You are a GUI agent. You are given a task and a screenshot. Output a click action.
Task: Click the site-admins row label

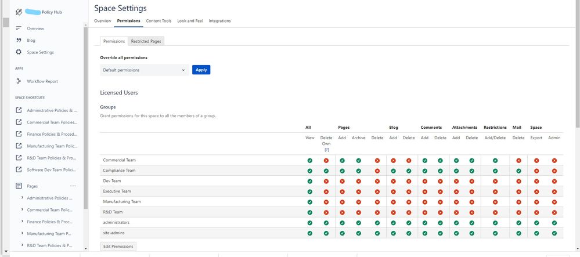click(x=114, y=233)
